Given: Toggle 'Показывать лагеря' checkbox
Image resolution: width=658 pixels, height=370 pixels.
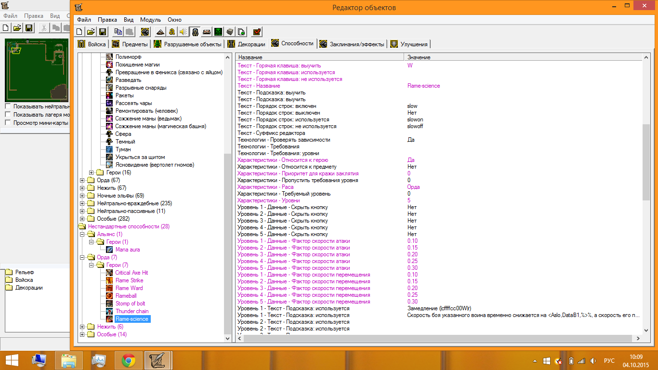Looking at the screenshot, I should [x=8, y=115].
